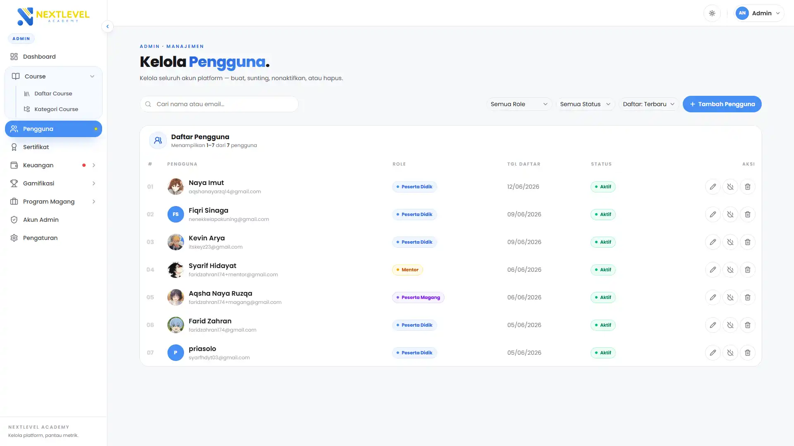This screenshot has height=446, width=794.
Task: Click Kevin Arya's avatar thumbnail
Action: (175, 242)
